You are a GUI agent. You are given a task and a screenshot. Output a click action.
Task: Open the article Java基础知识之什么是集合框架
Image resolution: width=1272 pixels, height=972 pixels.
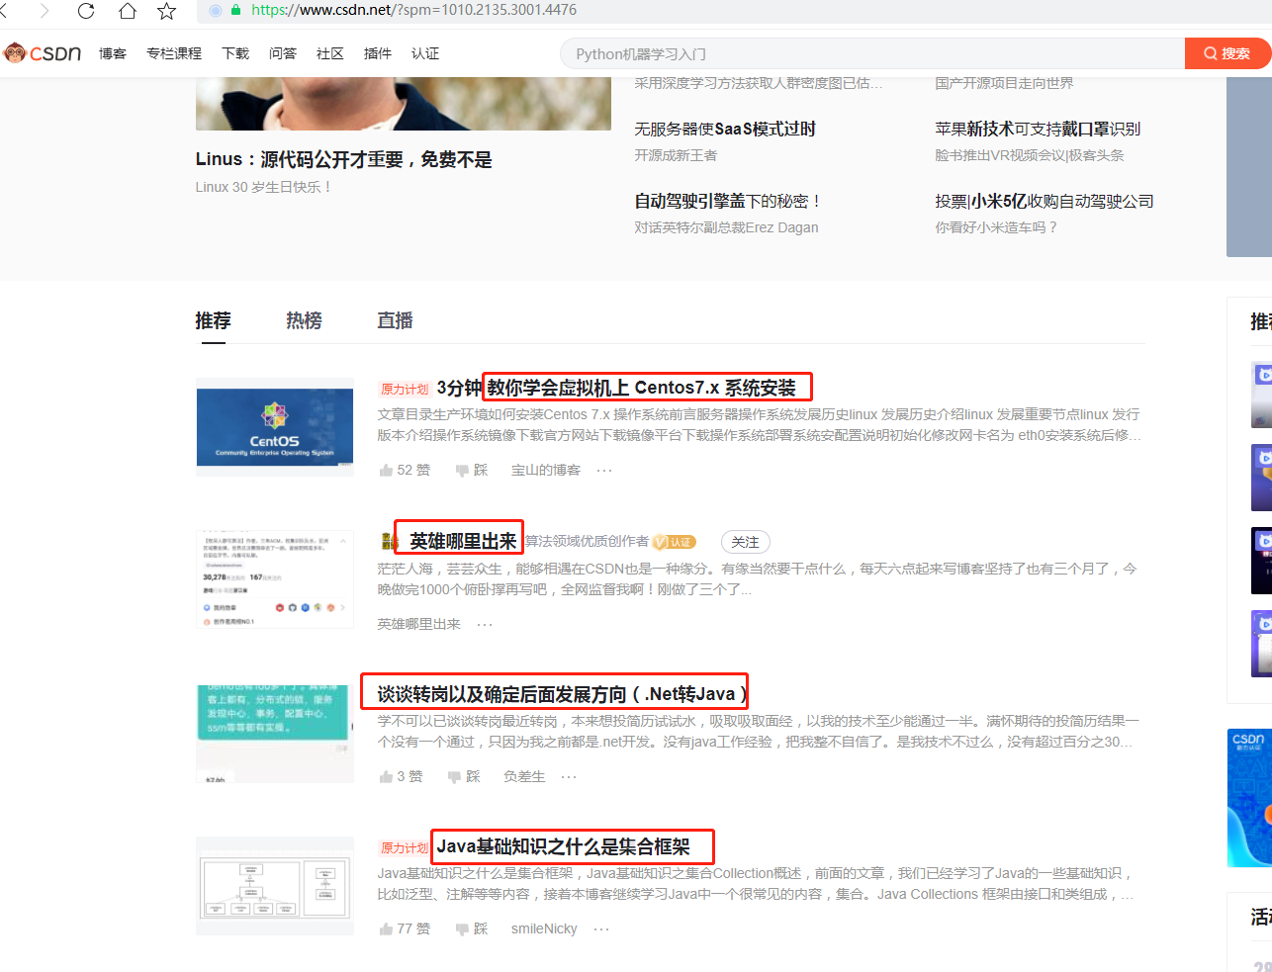click(x=564, y=846)
